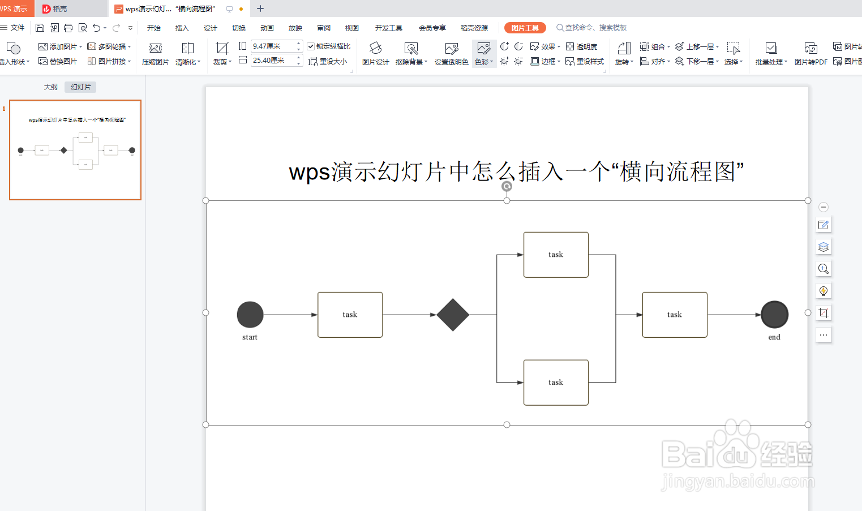Image resolution: width=862 pixels, height=511 pixels.
Task: Click the search commands and templates box
Action: tap(591, 28)
